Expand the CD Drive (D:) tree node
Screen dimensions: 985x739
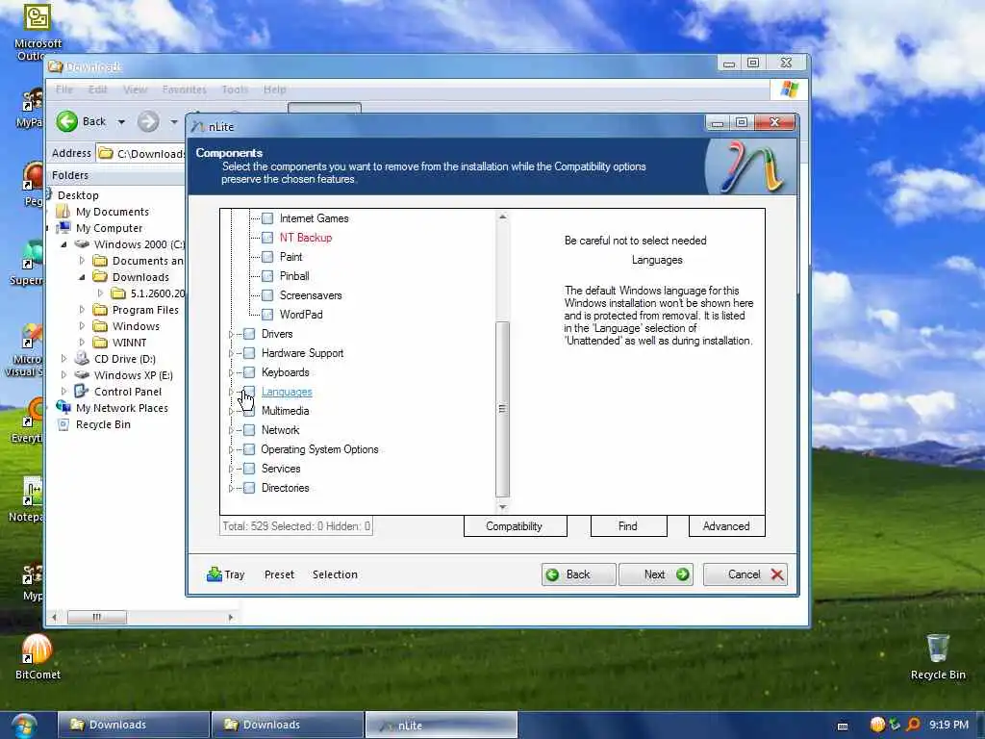click(63, 358)
